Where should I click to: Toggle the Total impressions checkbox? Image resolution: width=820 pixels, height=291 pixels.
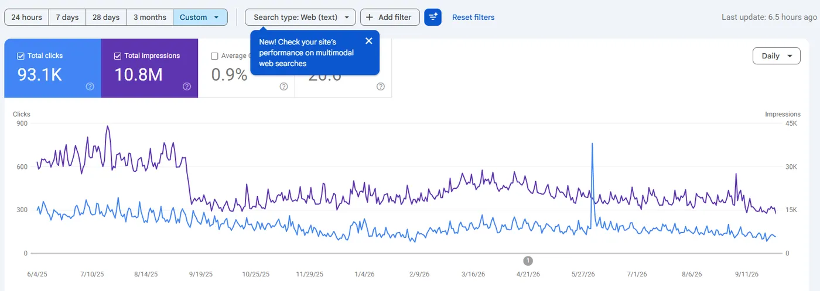click(118, 56)
